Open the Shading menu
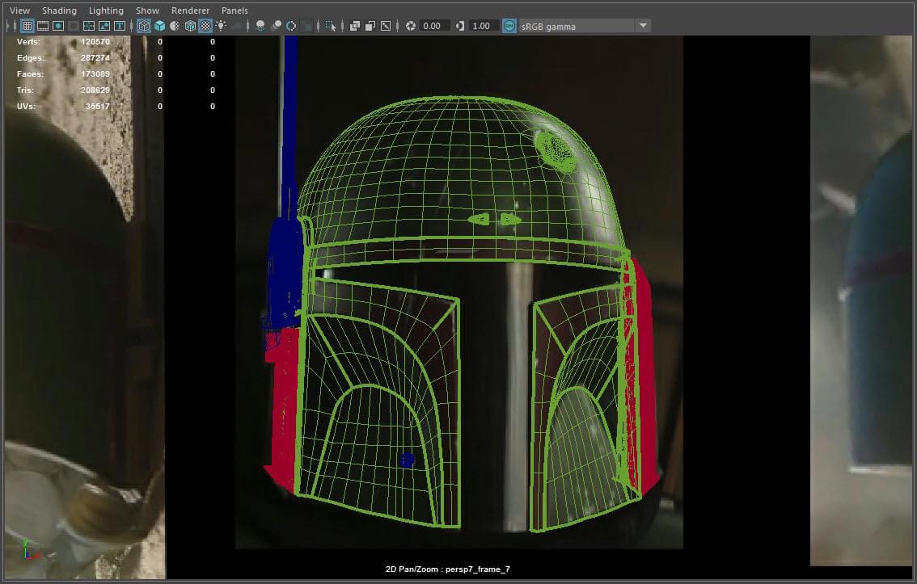Viewport: 917px width, 584px height. [59, 11]
